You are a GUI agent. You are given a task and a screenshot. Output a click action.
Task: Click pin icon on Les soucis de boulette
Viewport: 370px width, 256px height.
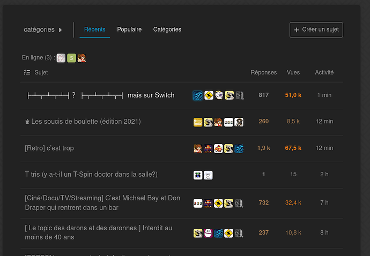pyautogui.click(x=27, y=122)
